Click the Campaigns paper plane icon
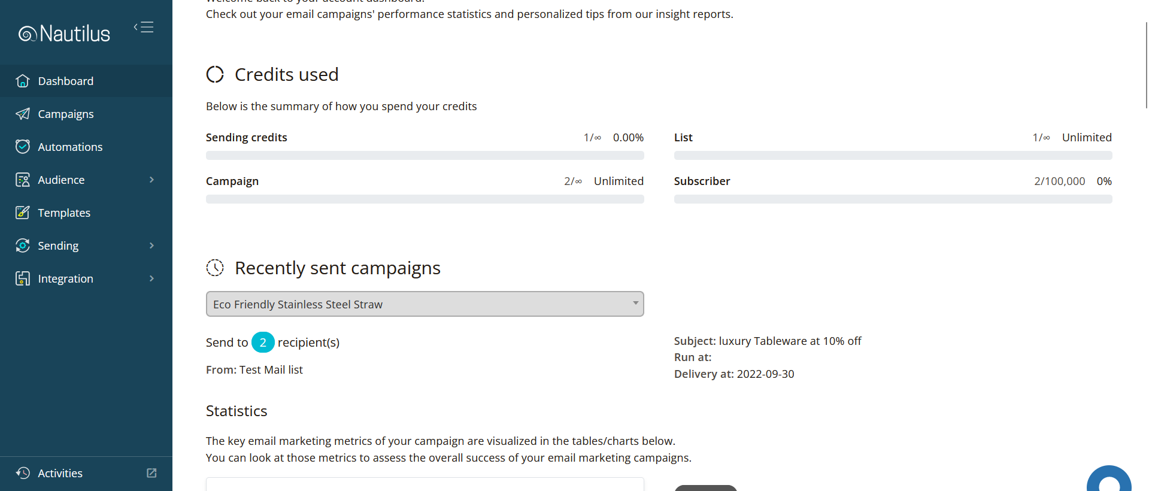Screen dimensions: 1149x491 click(23, 114)
